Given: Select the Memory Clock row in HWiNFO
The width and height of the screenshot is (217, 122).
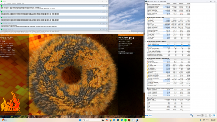Looking at the screenshot, I should (x=168, y=99).
